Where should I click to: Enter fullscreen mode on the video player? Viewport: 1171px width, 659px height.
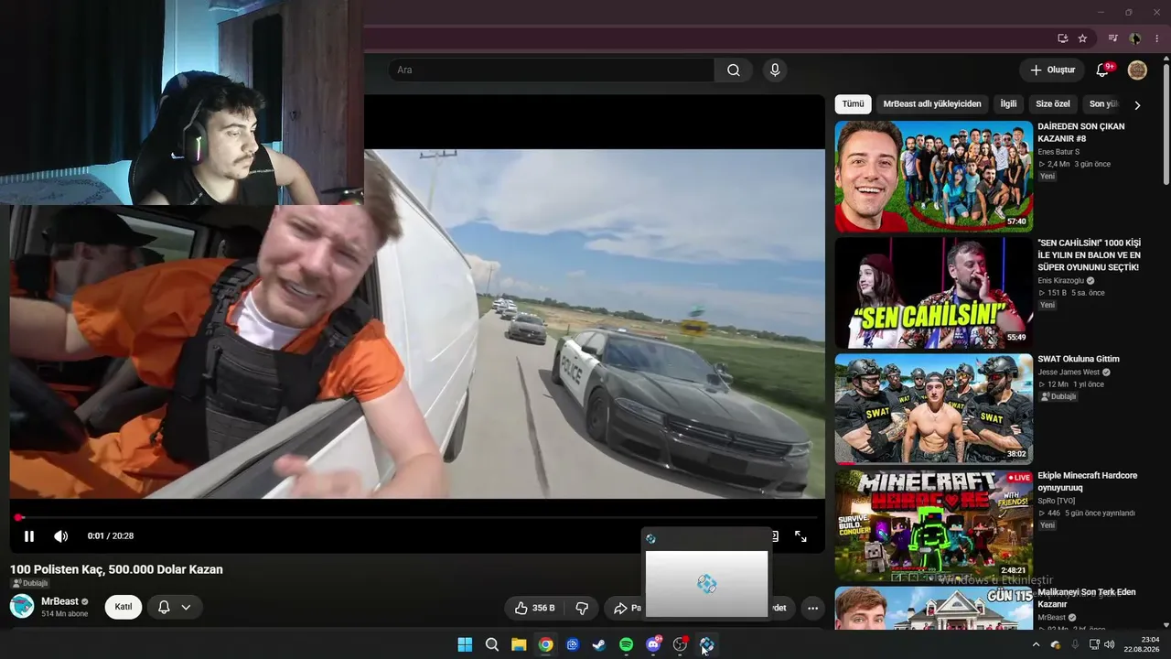pyautogui.click(x=800, y=536)
